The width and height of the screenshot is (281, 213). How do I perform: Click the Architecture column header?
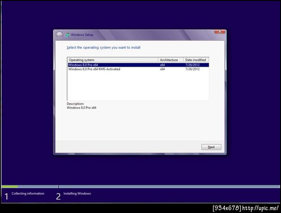click(171, 60)
